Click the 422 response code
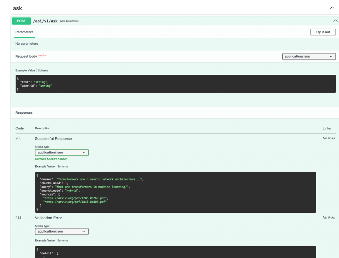 tap(19, 218)
